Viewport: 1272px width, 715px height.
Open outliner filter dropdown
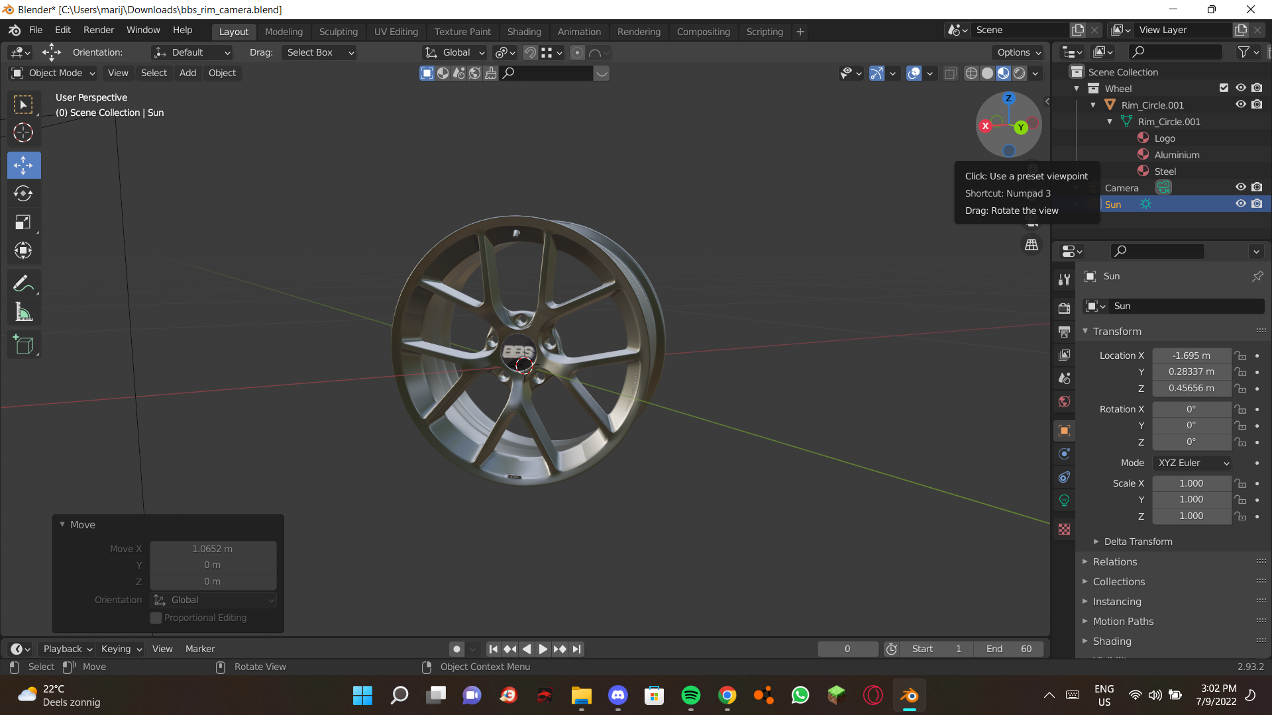pos(1247,52)
